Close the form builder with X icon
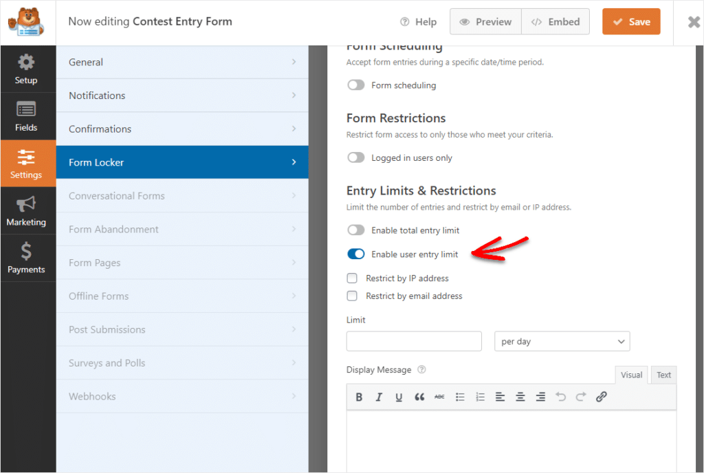The height and width of the screenshot is (473, 704). 694,21
